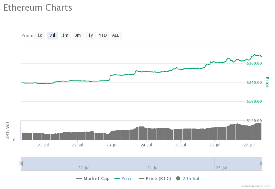The width and height of the screenshot is (275, 189).
Task: Set chart zoom to 1d
Action: [40, 36]
